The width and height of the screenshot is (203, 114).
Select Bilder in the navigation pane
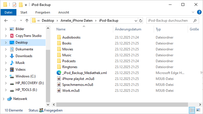tap(20, 29)
